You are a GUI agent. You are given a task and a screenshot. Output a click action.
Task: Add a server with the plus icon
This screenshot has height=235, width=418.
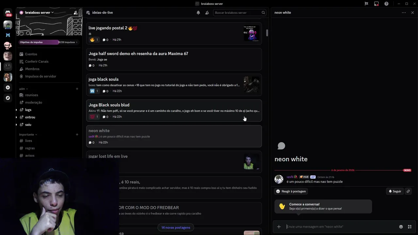(8, 87)
